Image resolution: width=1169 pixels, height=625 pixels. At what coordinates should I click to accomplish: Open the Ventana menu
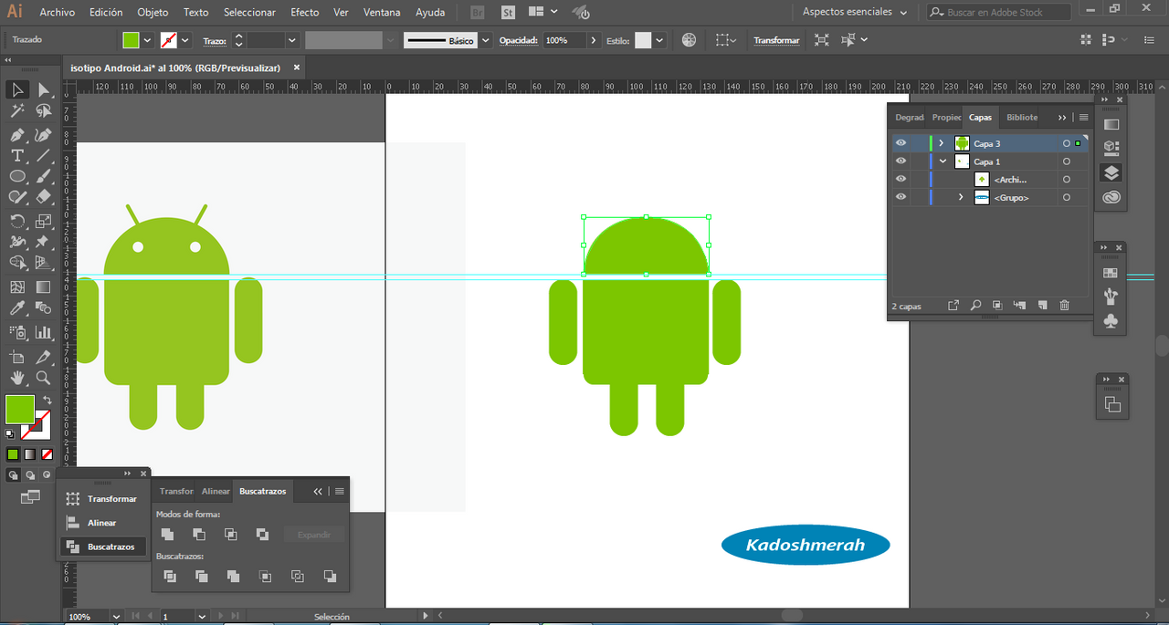[x=382, y=12]
